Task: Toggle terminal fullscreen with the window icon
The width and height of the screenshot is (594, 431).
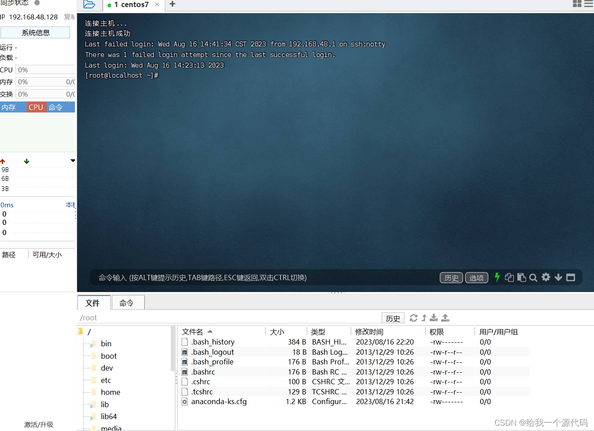Action: (x=570, y=277)
